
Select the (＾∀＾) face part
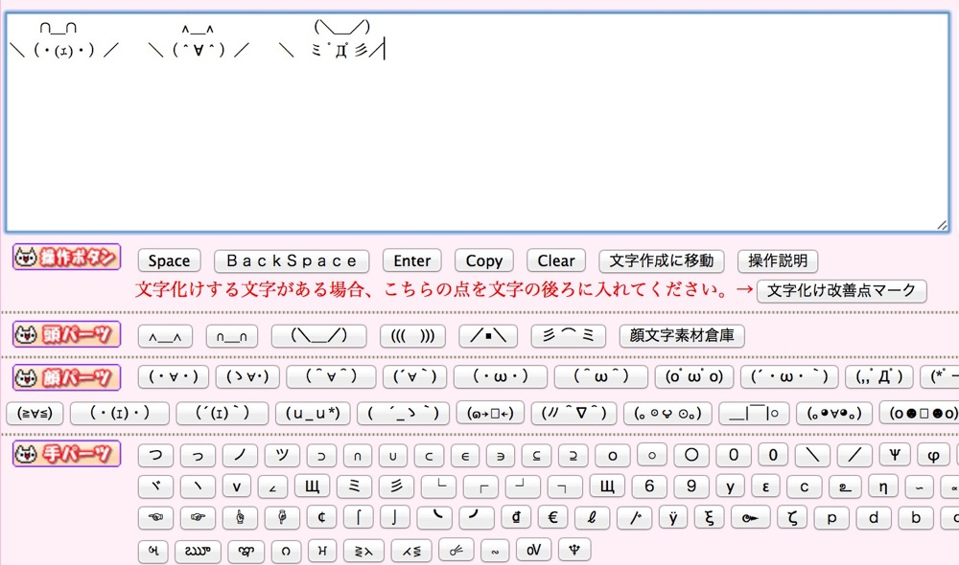pos(331,377)
